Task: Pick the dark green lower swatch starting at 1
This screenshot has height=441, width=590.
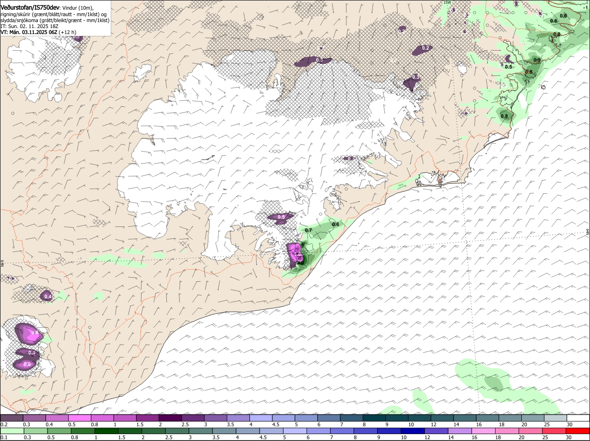Action: coord(106,431)
